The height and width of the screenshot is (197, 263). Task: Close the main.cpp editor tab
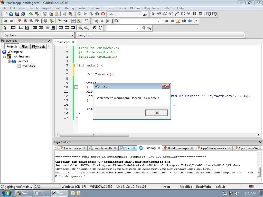[x=73, y=42]
